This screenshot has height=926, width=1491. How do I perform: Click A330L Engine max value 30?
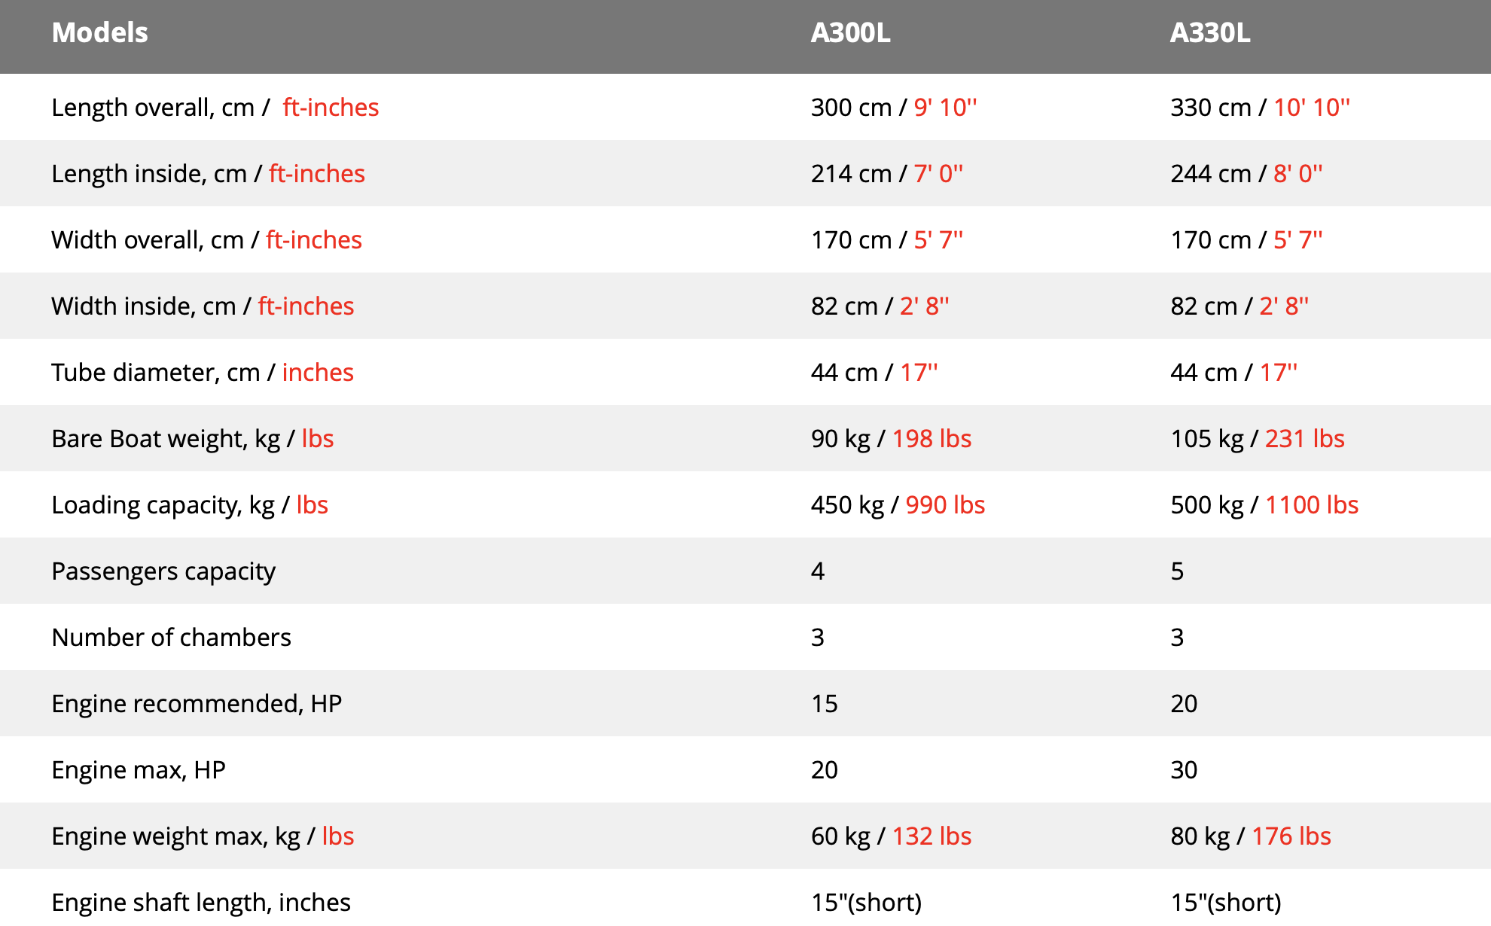[x=1184, y=770]
